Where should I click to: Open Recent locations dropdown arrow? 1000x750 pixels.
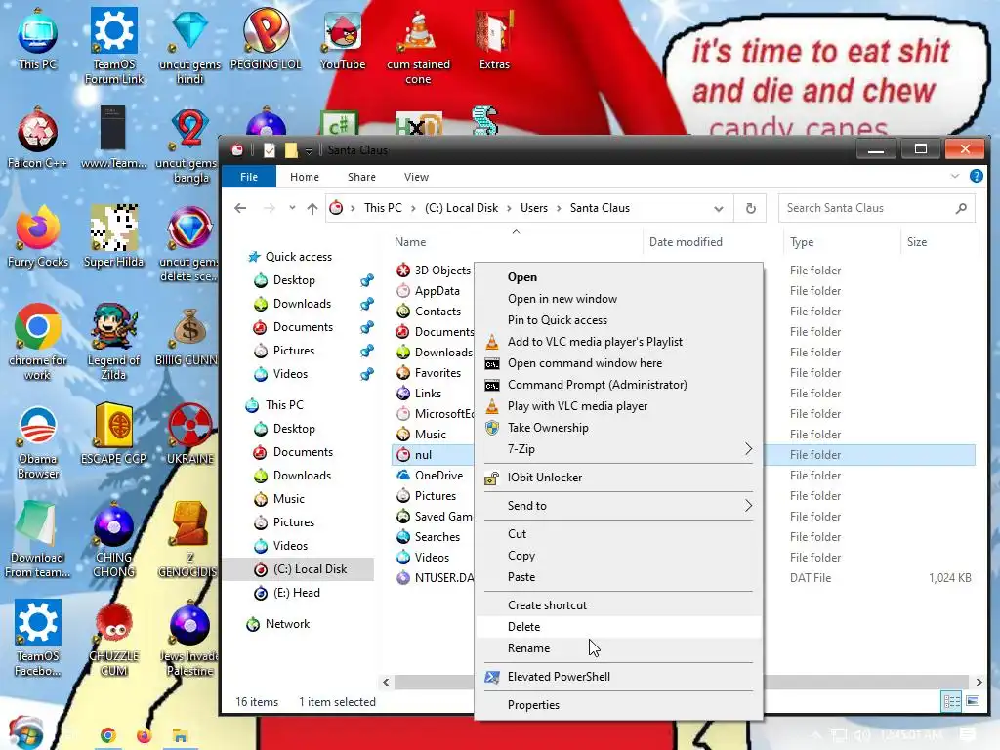292,208
